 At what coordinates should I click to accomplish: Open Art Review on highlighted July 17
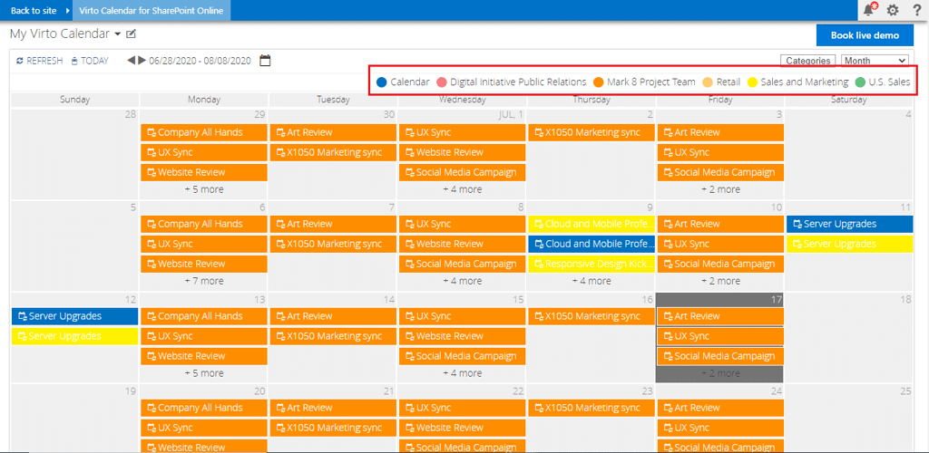[720, 316]
